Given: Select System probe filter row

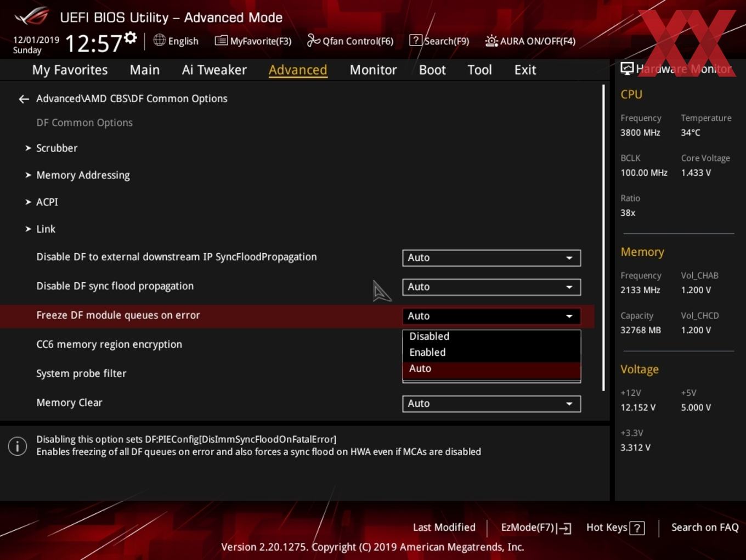Looking at the screenshot, I should 81,374.
